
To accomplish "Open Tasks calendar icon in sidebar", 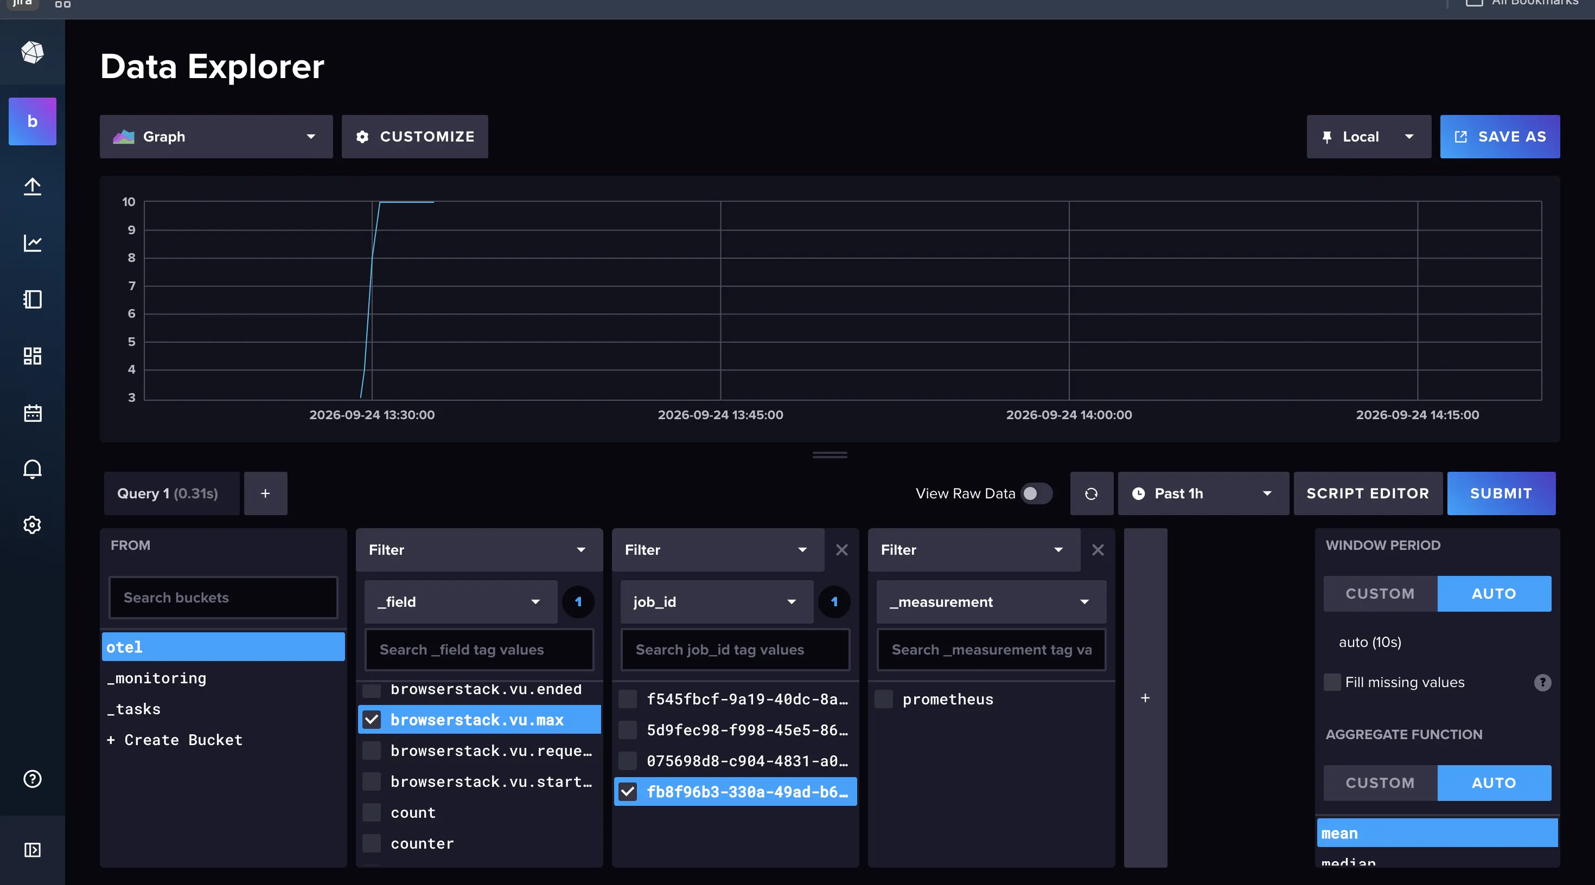I will (x=32, y=413).
